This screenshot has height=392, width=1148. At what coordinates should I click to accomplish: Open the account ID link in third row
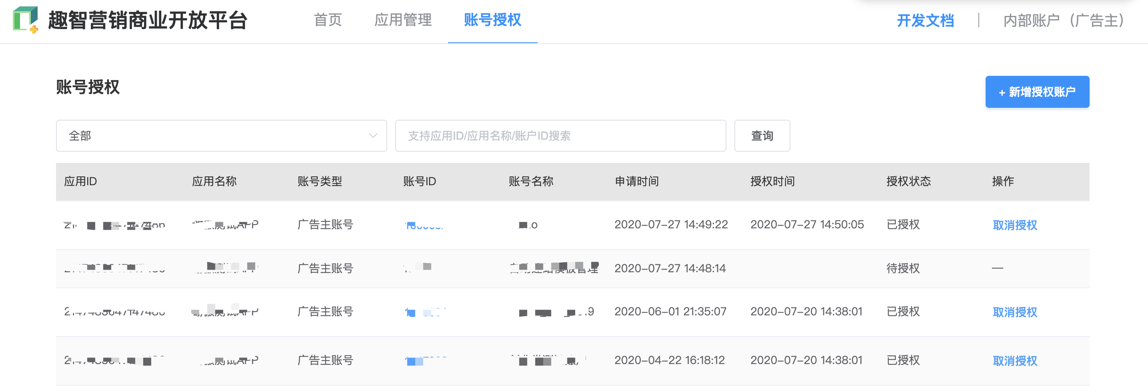point(426,312)
